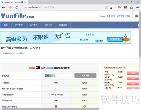Click the file title IReader.apk - 1.73 MB
Screen dimensions: 141x110
point(26,48)
